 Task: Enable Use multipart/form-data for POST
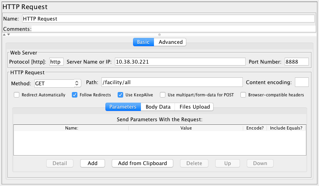pos(163,95)
